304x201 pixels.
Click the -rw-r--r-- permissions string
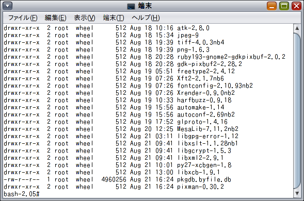point(22,180)
